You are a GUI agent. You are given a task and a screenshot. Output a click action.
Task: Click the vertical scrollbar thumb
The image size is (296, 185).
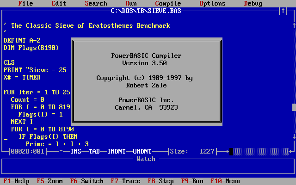294,107
